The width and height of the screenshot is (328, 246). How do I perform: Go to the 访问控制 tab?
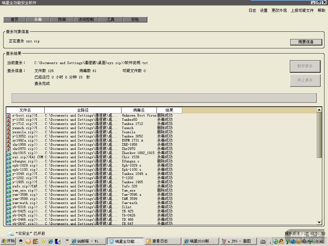86,20
